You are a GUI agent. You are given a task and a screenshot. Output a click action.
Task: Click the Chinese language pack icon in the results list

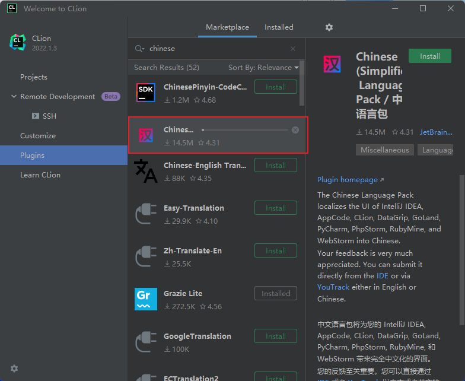146,135
